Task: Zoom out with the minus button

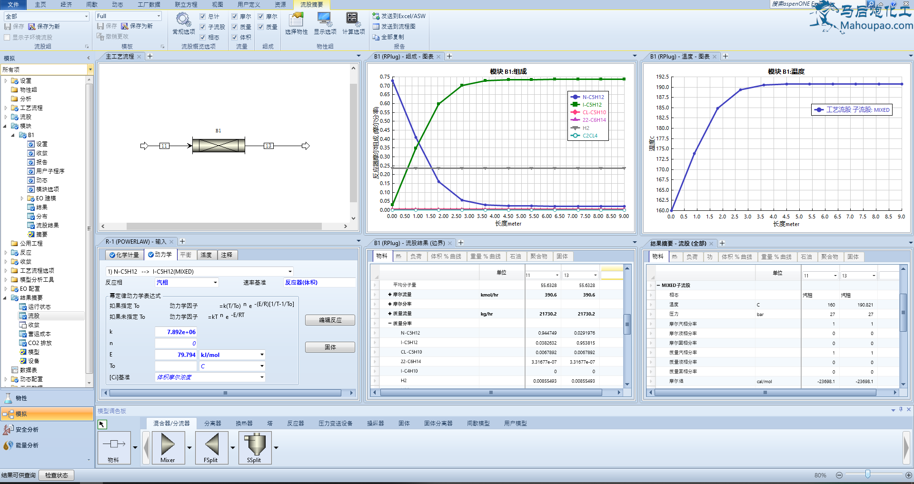Action: point(839,475)
